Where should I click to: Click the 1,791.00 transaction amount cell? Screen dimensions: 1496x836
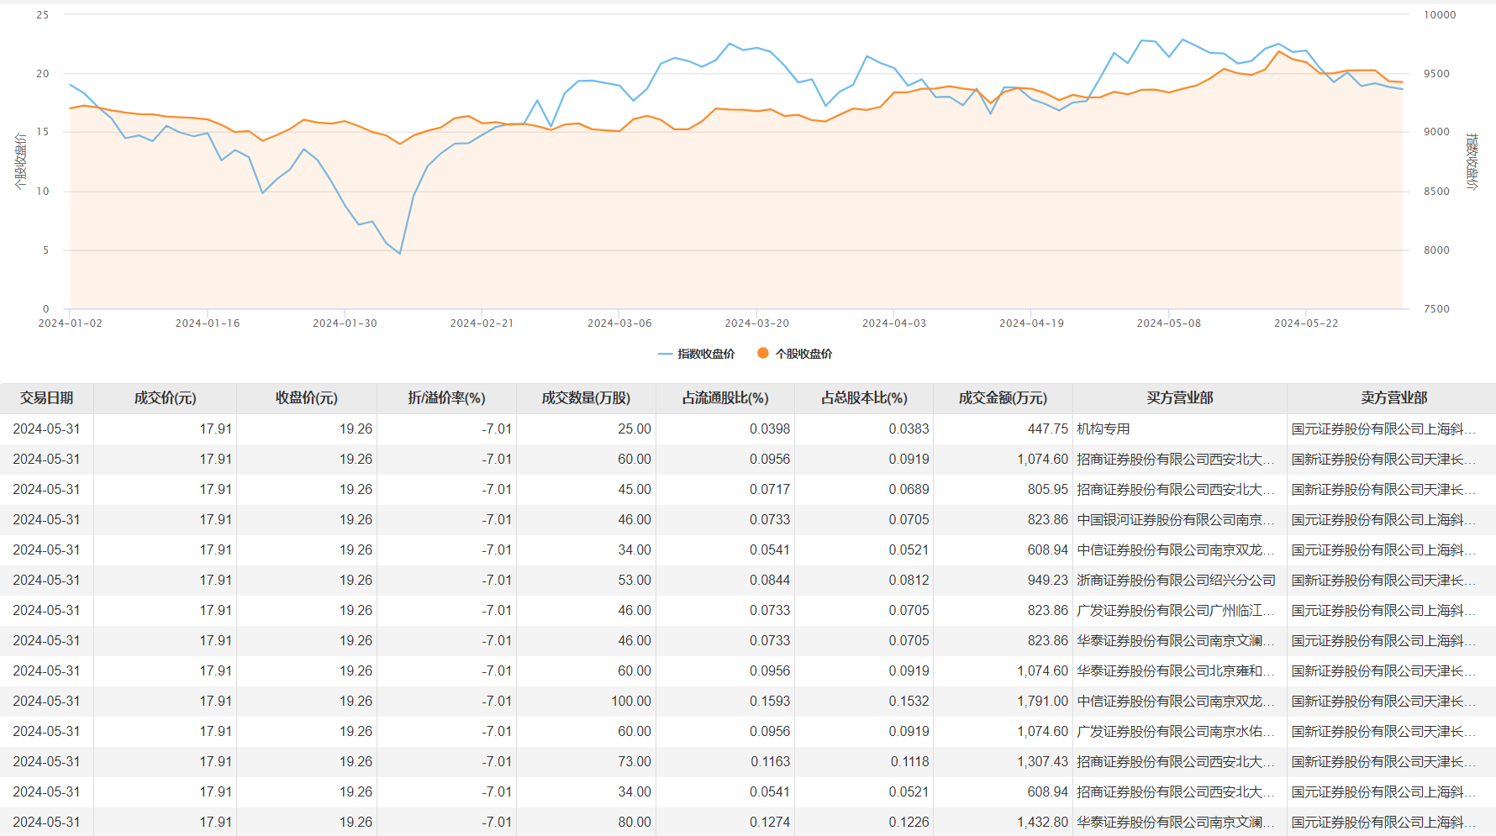(1042, 702)
